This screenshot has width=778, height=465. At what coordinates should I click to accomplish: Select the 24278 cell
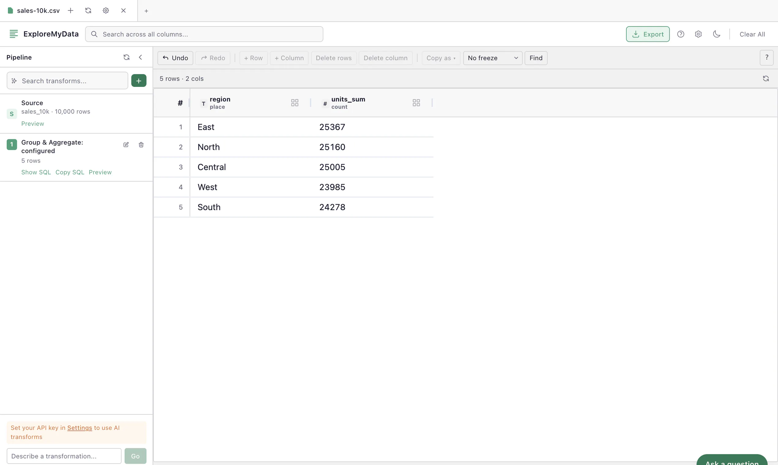click(x=373, y=207)
